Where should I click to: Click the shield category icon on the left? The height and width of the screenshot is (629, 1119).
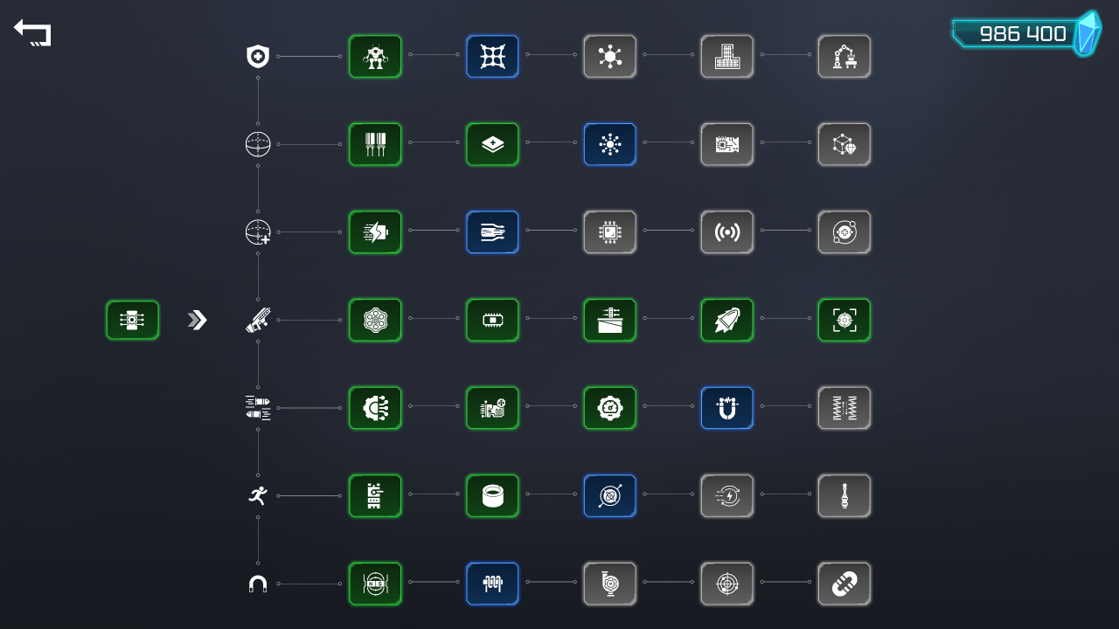click(x=257, y=56)
